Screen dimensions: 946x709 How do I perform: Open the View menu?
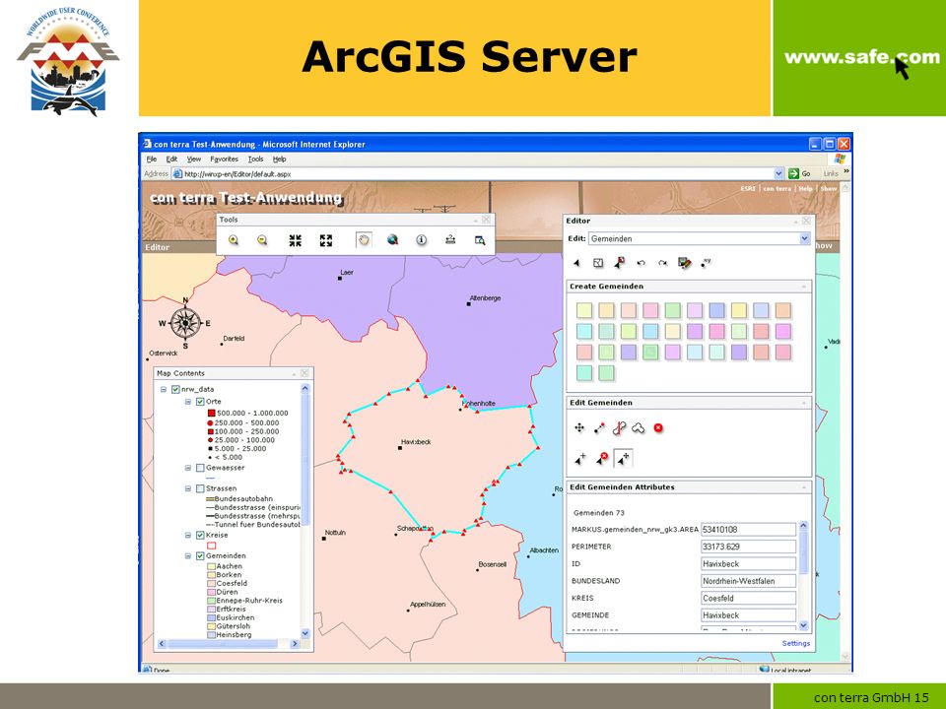[194, 160]
